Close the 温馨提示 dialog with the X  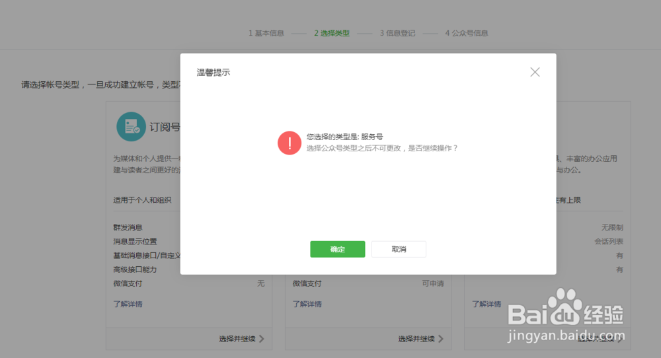(535, 72)
